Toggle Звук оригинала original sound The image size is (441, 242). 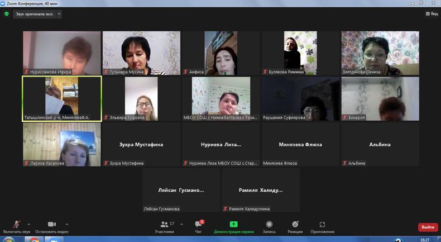[x=34, y=14]
